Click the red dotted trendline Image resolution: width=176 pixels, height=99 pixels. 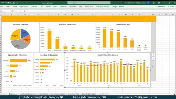109,65
